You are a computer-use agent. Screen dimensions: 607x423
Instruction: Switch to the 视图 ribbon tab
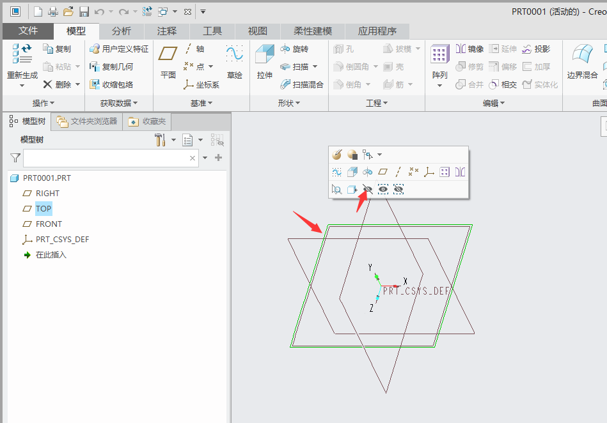(x=257, y=31)
